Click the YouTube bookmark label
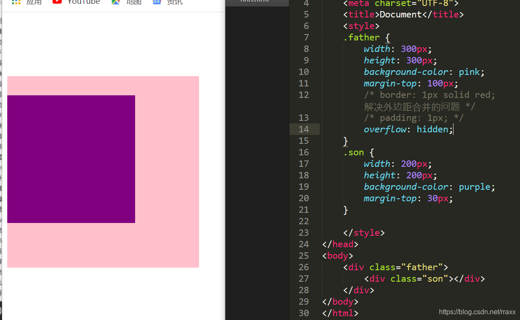520x320 pixels. pos(84,2)
